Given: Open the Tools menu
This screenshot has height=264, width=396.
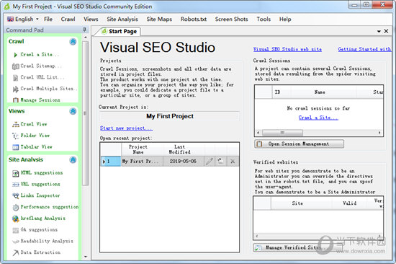Looking at the screenshot, I should click(x=264, y=19).
